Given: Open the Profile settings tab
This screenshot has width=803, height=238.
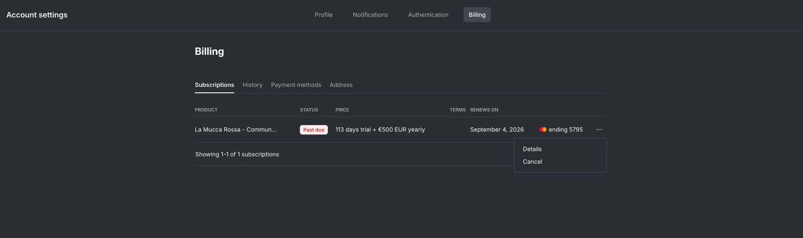Looking at the screenshot, I should tap(323, 15).
